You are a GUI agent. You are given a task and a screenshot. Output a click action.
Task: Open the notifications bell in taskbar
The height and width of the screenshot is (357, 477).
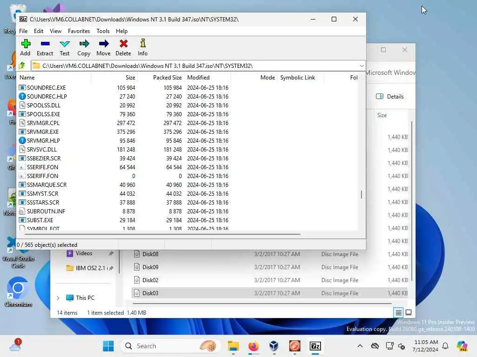click(445, 346)
